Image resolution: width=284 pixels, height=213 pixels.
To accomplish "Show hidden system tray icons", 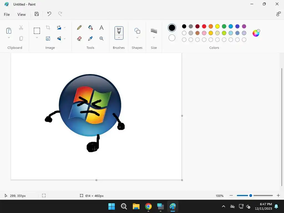I will coord(224,206).
